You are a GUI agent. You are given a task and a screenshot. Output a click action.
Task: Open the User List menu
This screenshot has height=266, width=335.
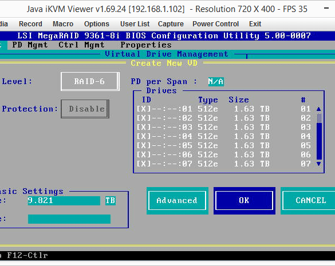[x=135, y=24]
